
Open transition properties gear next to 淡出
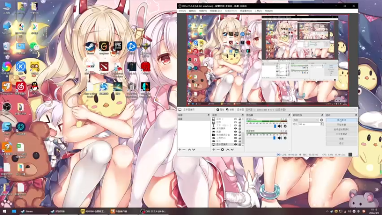pos(321,120)
